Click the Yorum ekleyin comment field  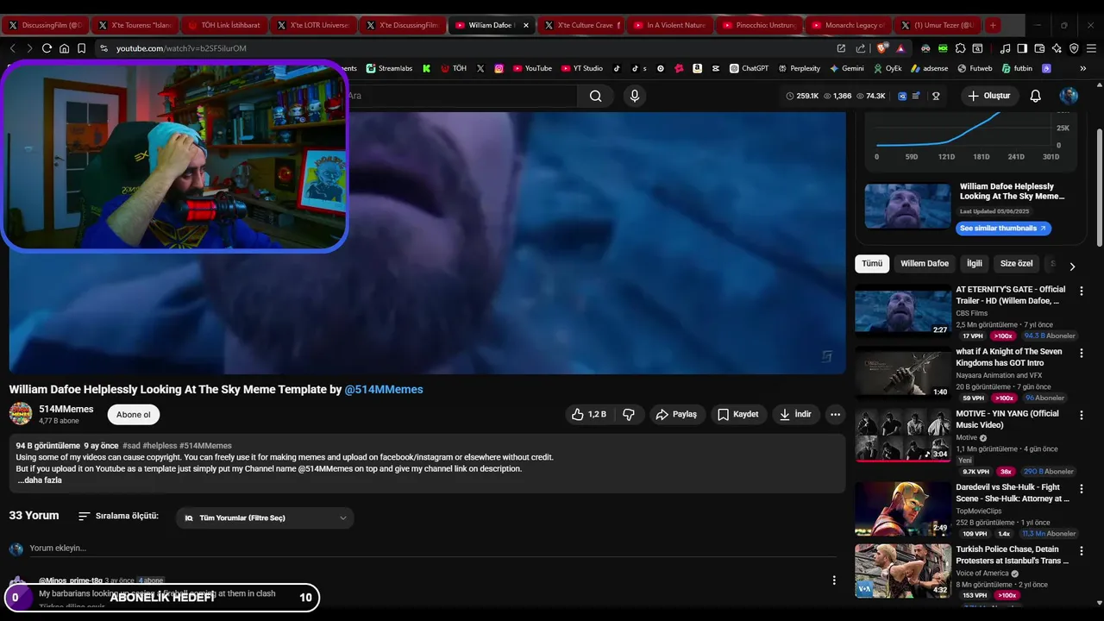pyautogui.click(x=431, y=548)
